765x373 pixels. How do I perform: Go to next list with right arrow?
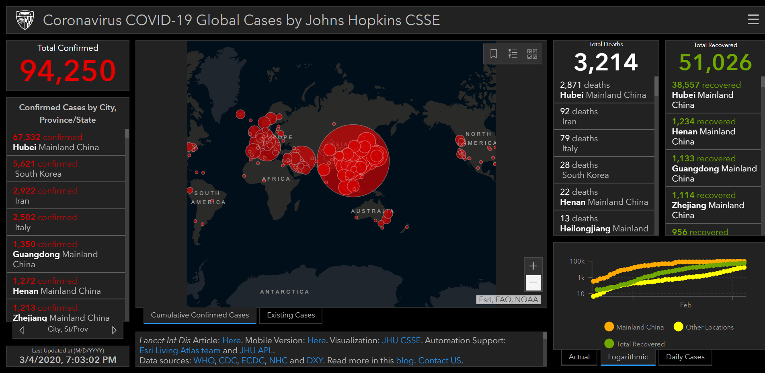114,330
